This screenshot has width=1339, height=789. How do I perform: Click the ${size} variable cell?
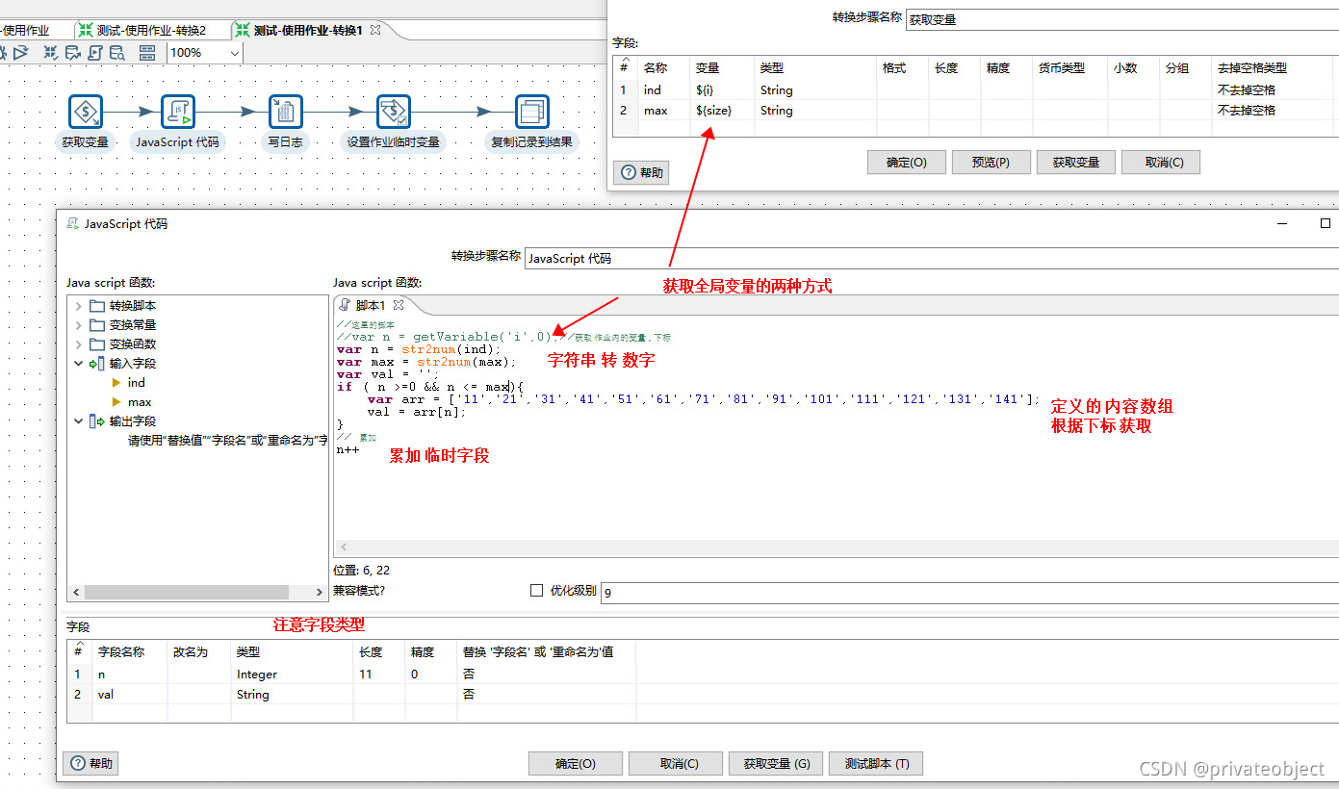[x=721, y=110]
